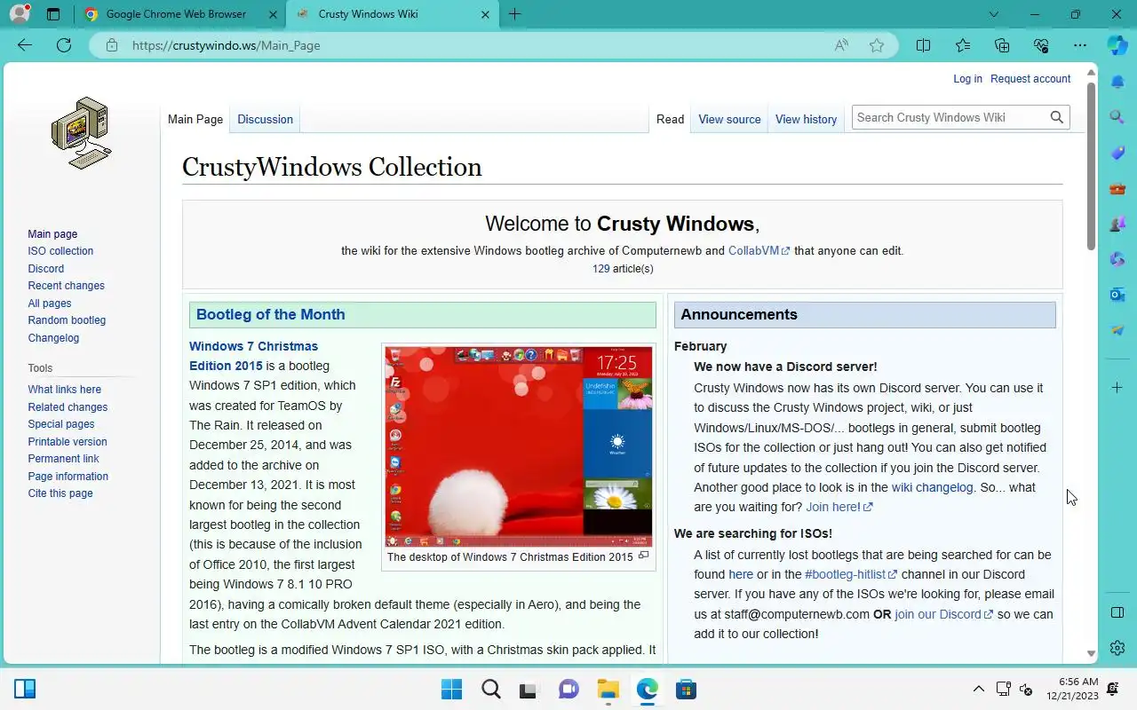Image resolution: width=1137 pixels, height=710 pixels.
Task: Add a sidebar app with plus icon
Action: [1117, 388]
